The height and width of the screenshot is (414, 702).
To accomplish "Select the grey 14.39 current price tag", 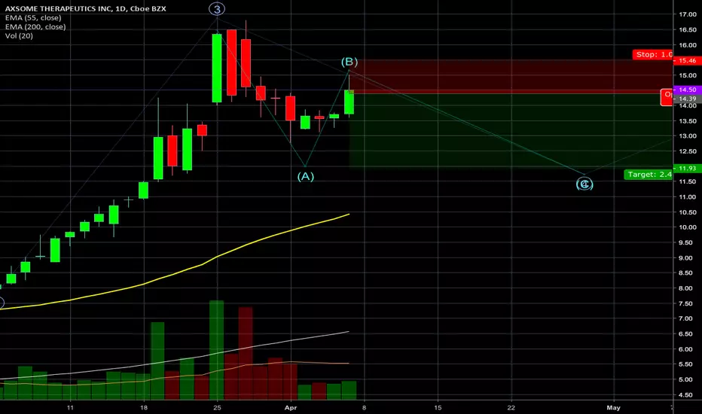I will click(687, 99).
